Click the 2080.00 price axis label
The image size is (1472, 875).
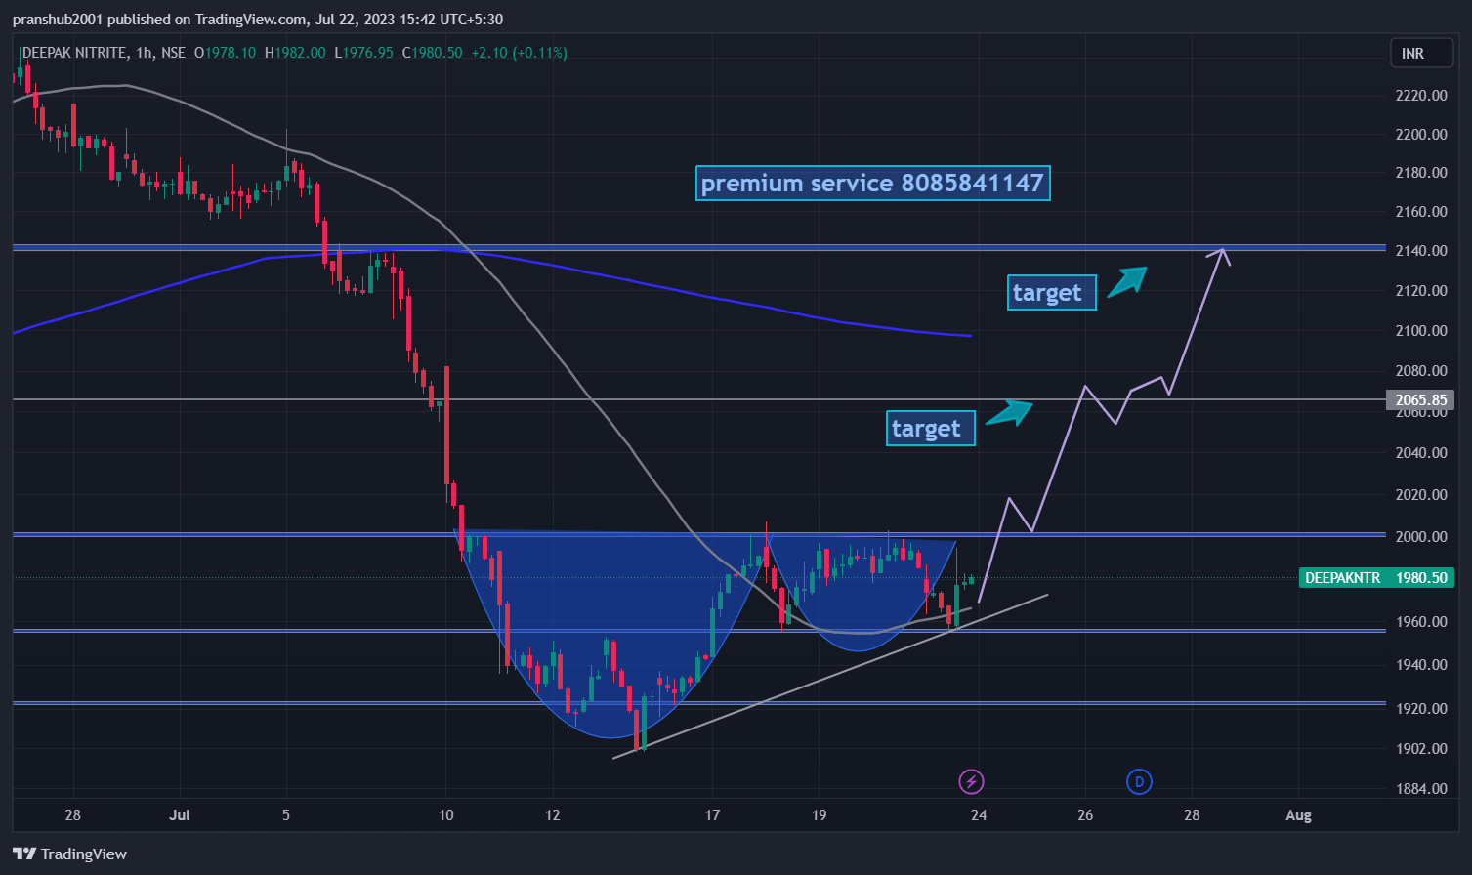1421,370
